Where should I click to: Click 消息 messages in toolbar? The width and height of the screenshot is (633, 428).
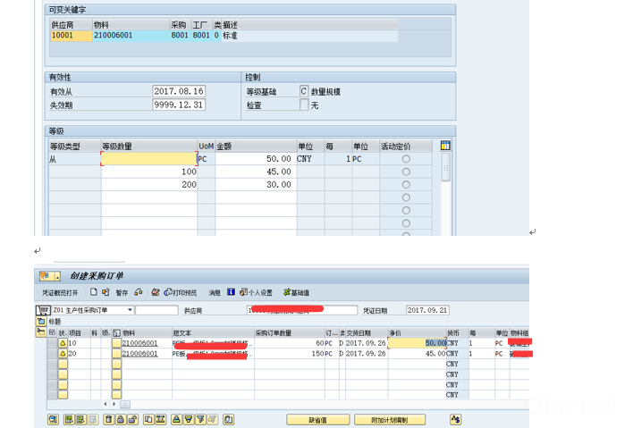click(215, 292)
